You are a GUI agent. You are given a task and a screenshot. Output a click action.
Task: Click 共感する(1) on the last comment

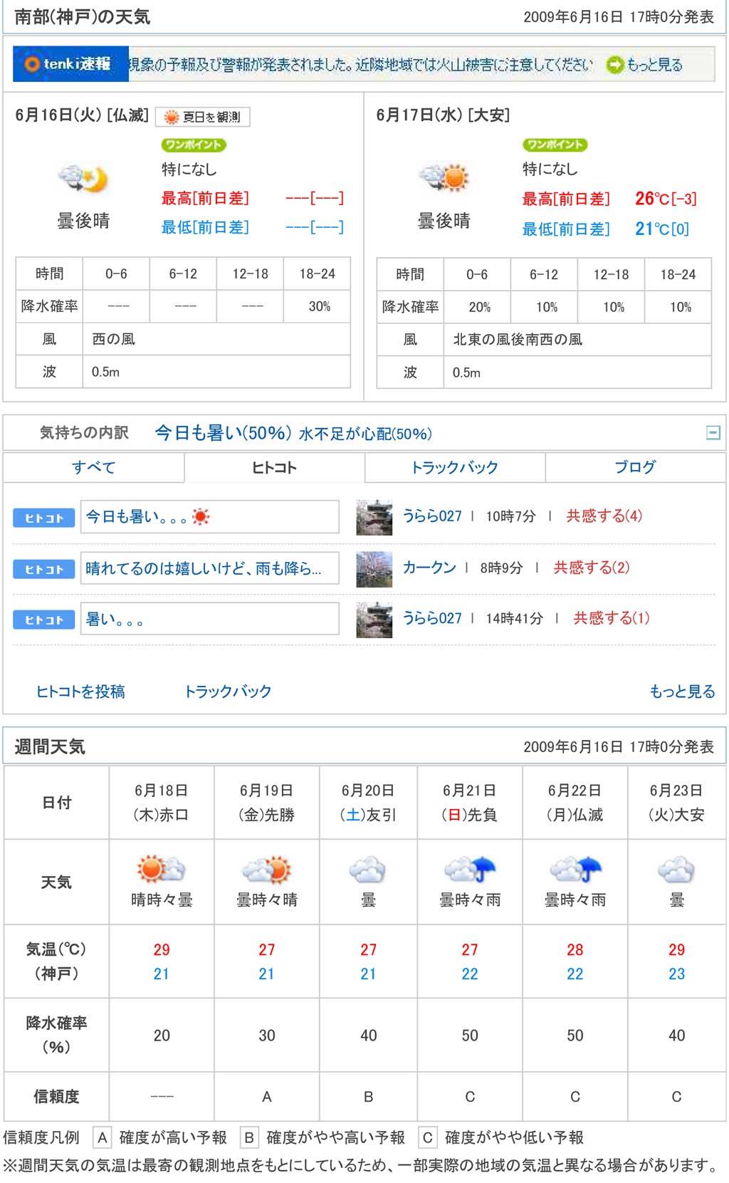[x=612, y=618]
